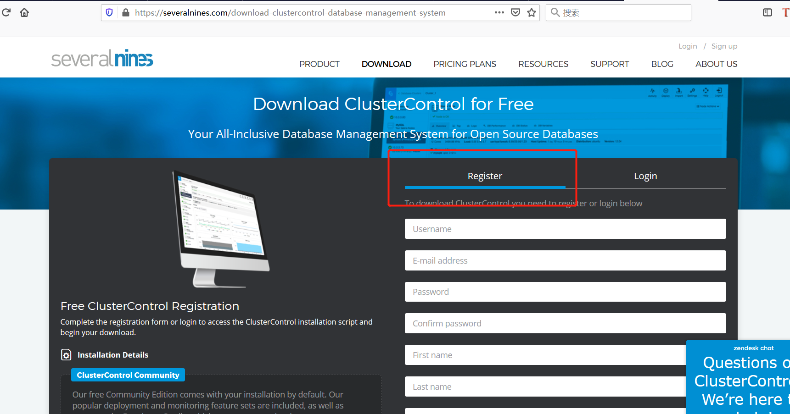This screenshot has height=414, width=790.
Task: Reload the page with the refresh icon
Action: pyautogui.click(x=6, y=12)
